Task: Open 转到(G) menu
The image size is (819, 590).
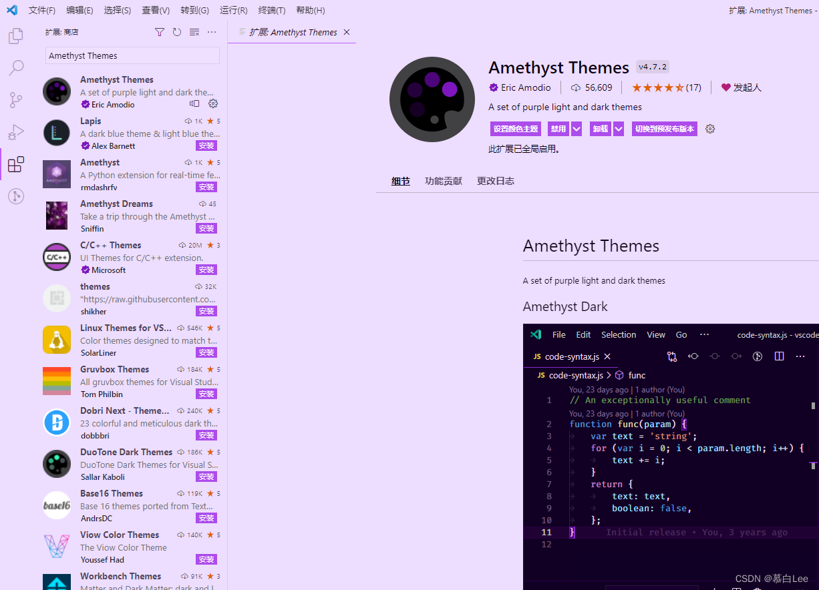Action: [194, 10]
